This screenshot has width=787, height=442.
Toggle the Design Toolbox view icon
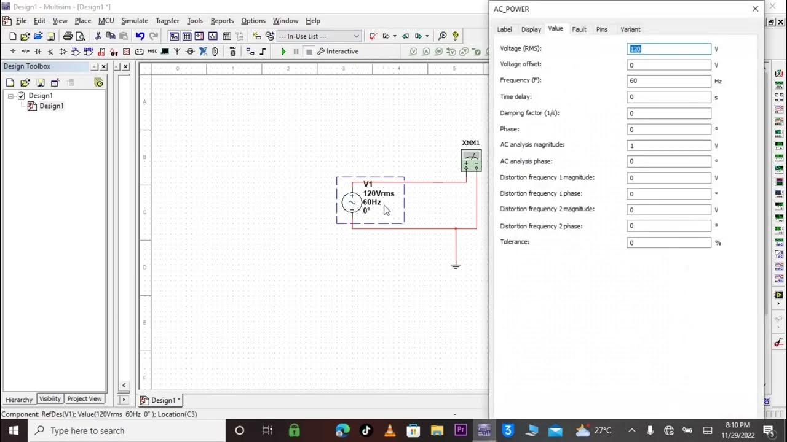pos(174,36)
